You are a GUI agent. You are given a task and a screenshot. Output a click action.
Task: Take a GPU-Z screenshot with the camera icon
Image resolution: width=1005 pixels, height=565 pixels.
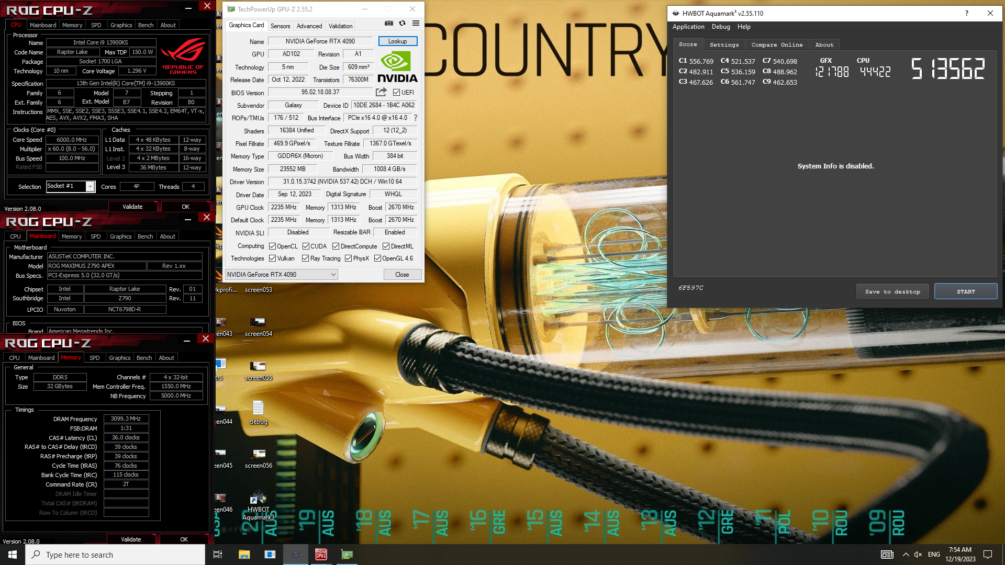[388, 23]
